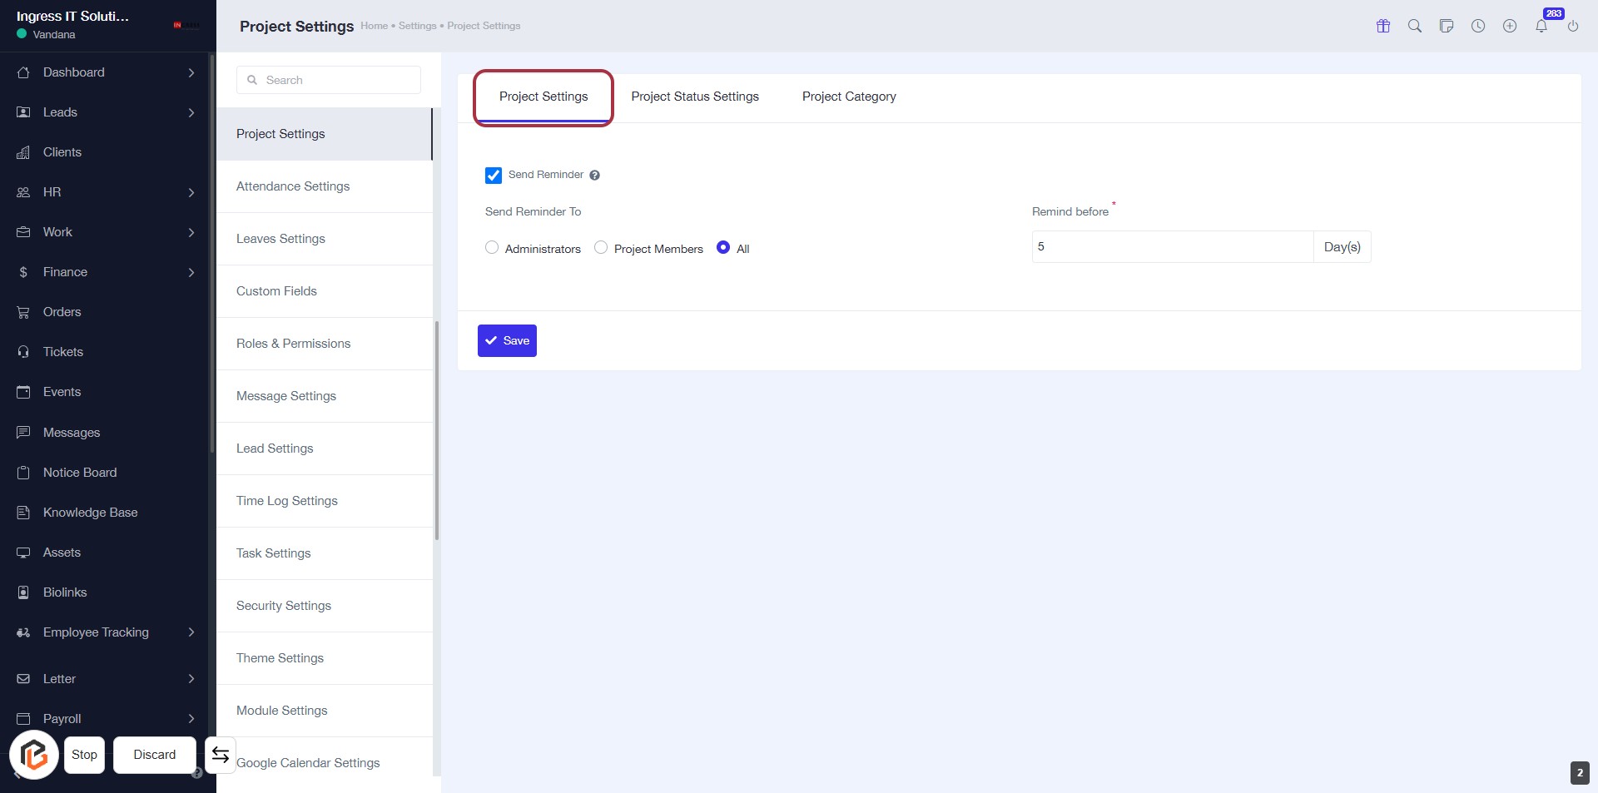Uncheck the Send Reminder checkbox
The image size is (1598, 793).
494,176
